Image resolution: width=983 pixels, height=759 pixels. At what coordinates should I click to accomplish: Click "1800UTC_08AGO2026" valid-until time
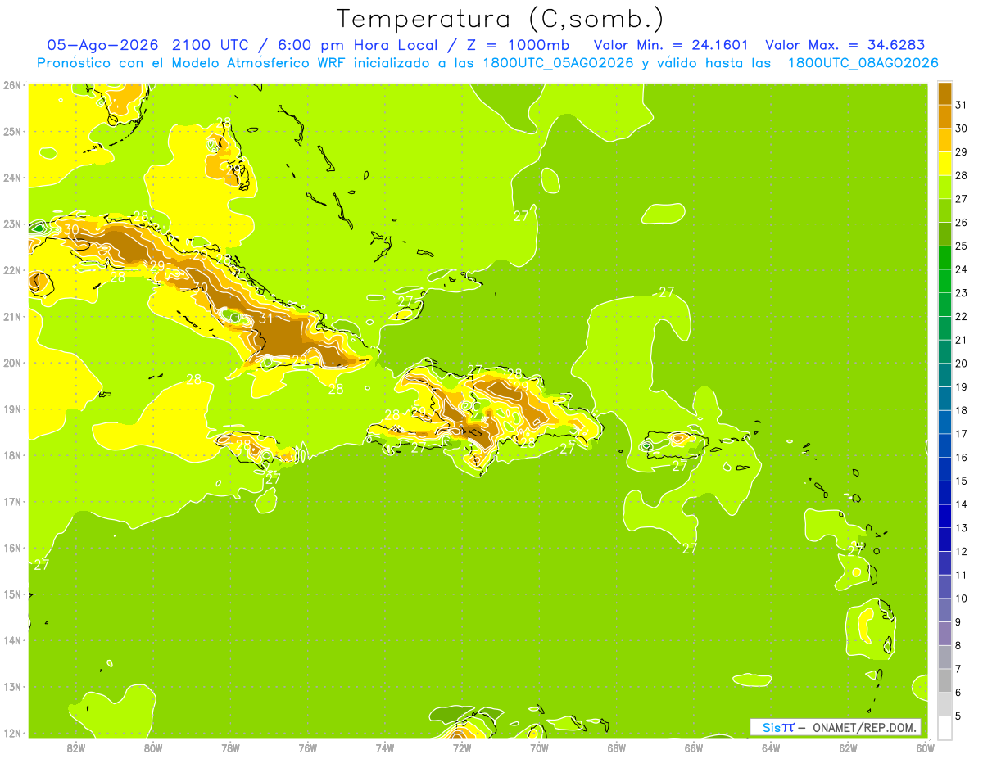pyautogui.click(x=863, y=63)
